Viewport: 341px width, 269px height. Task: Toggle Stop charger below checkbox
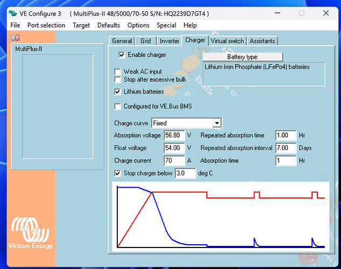(118, 173)
